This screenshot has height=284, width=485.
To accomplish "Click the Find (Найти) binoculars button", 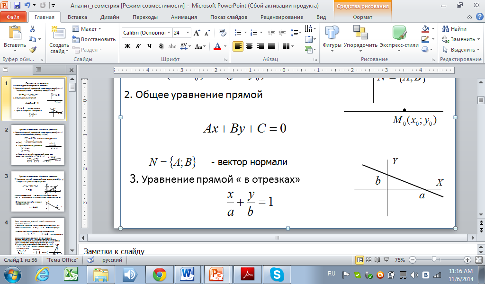I will pyautogui.click(x=454, y=29).
